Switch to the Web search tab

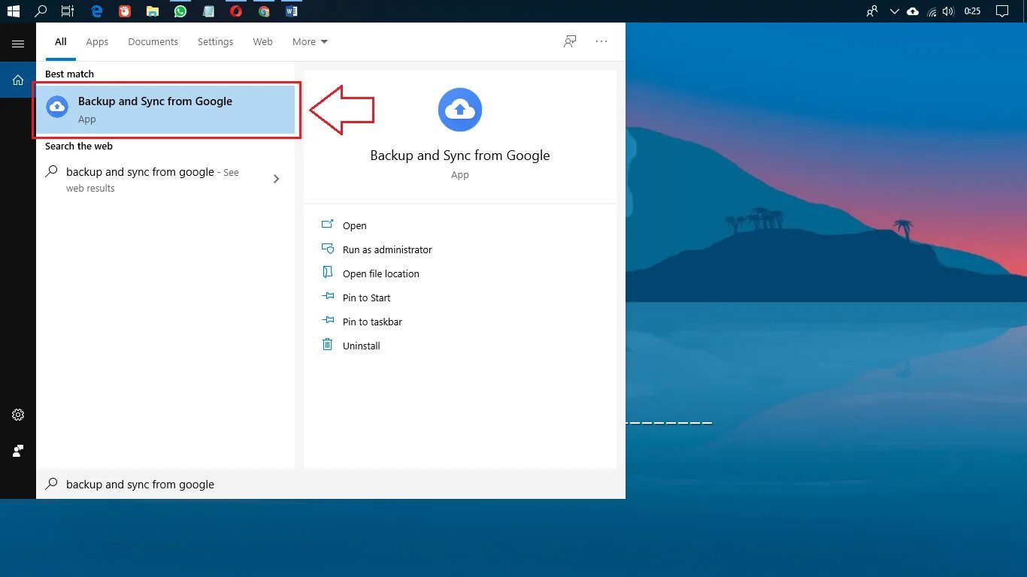[262, 42]
